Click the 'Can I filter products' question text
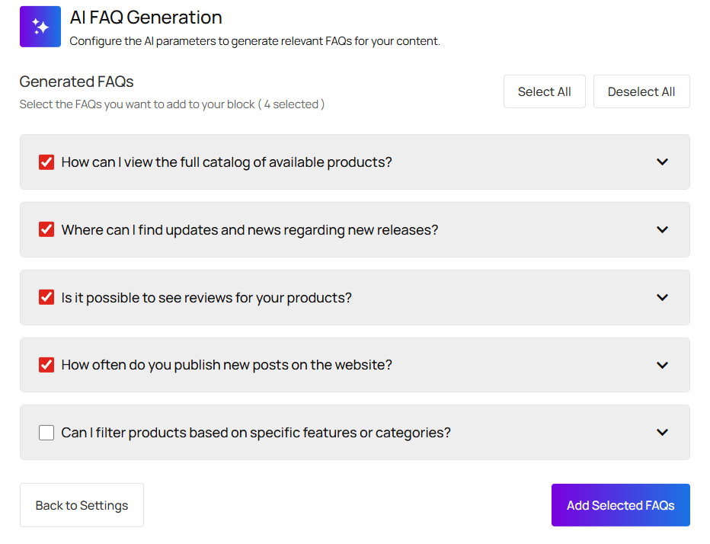Screen dimensions: 710x544 pyautogui.click(x=256, y=433)
